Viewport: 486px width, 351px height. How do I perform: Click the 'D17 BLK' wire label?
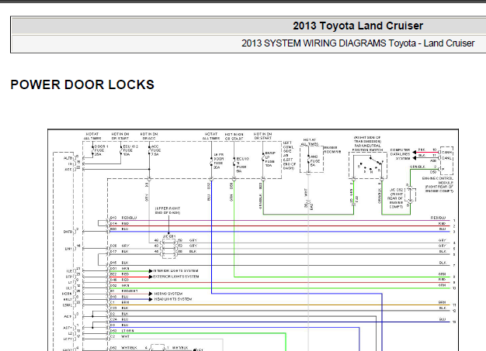[x=119, y=251]
